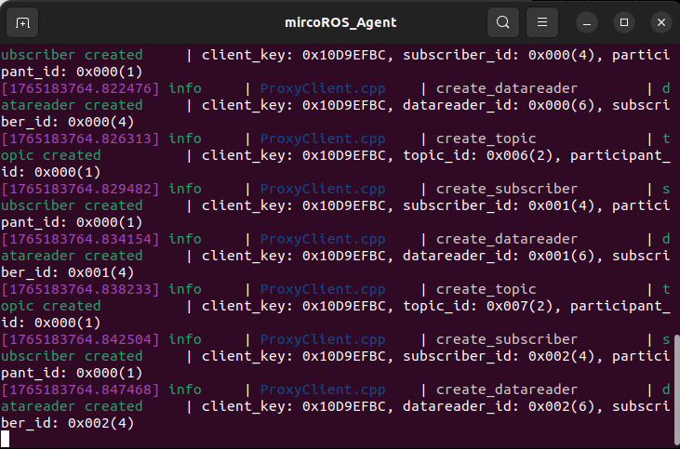Click create_datareader on the 822476 line
Image resolution: width=680 pixels, height=449 pixels.
[x=507, y=89]
